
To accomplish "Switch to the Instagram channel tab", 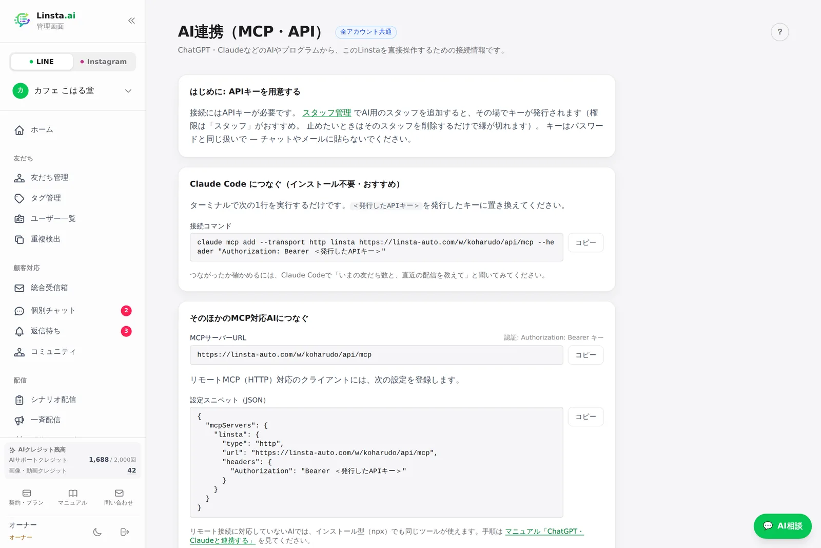I will (x=104, y=62).
